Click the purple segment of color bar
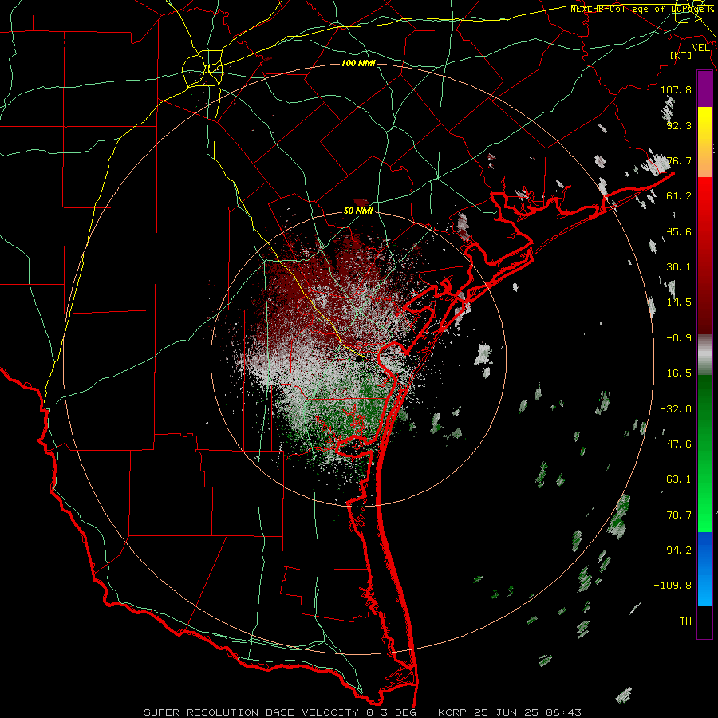 point(704,89)
